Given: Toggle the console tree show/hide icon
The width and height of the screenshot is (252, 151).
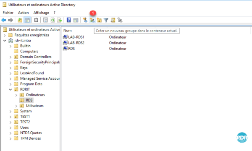Looking at the screenshot, I should (27, 20).
